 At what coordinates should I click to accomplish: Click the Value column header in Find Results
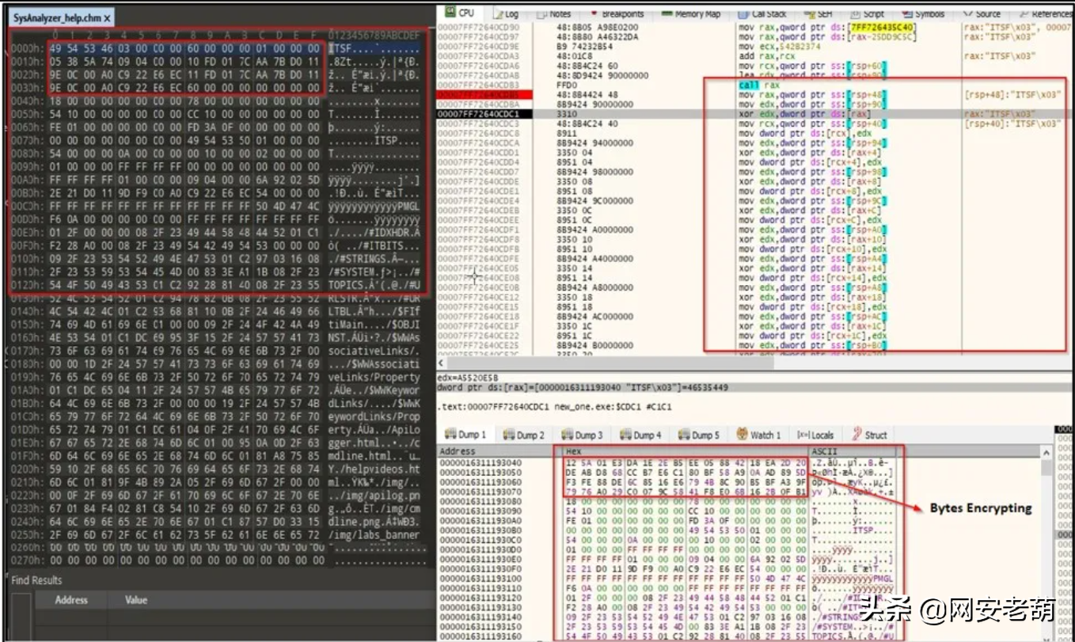pos(136,600)
